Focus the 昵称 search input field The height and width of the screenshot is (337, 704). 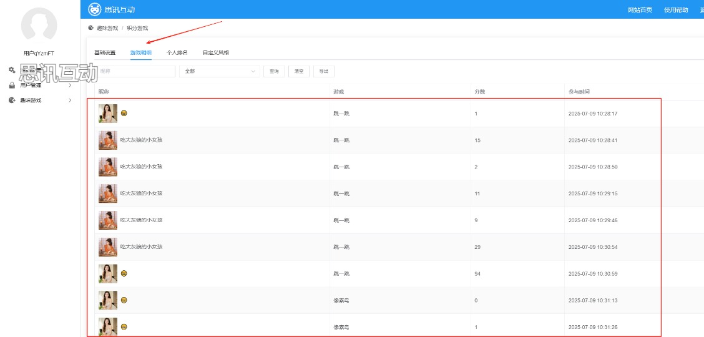point(135,71)
